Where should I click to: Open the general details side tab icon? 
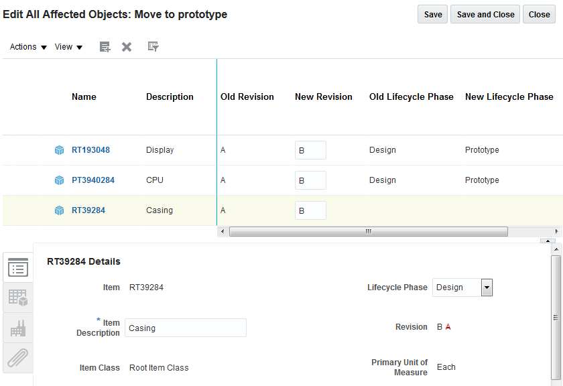(x=18, y=267)
